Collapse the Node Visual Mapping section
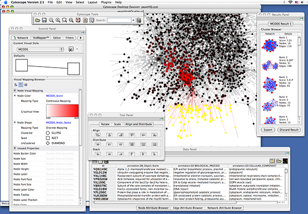The height and width of the screenshot is (214, 308). [15, 90]
